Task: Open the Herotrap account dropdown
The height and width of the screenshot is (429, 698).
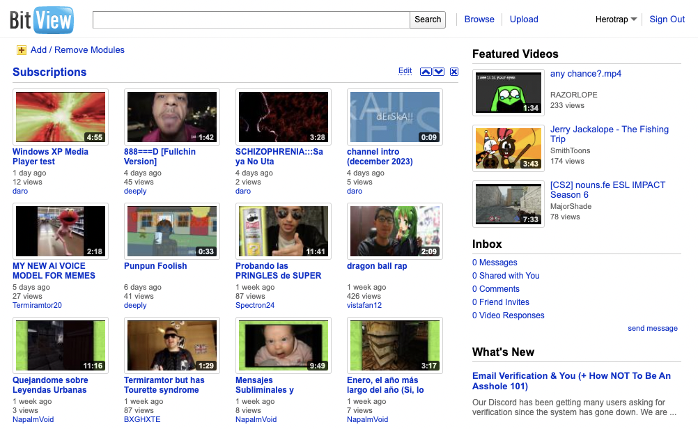Action: 616,19
